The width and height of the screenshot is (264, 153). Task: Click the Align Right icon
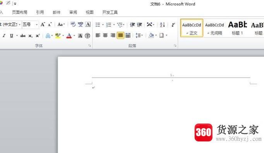113,35
